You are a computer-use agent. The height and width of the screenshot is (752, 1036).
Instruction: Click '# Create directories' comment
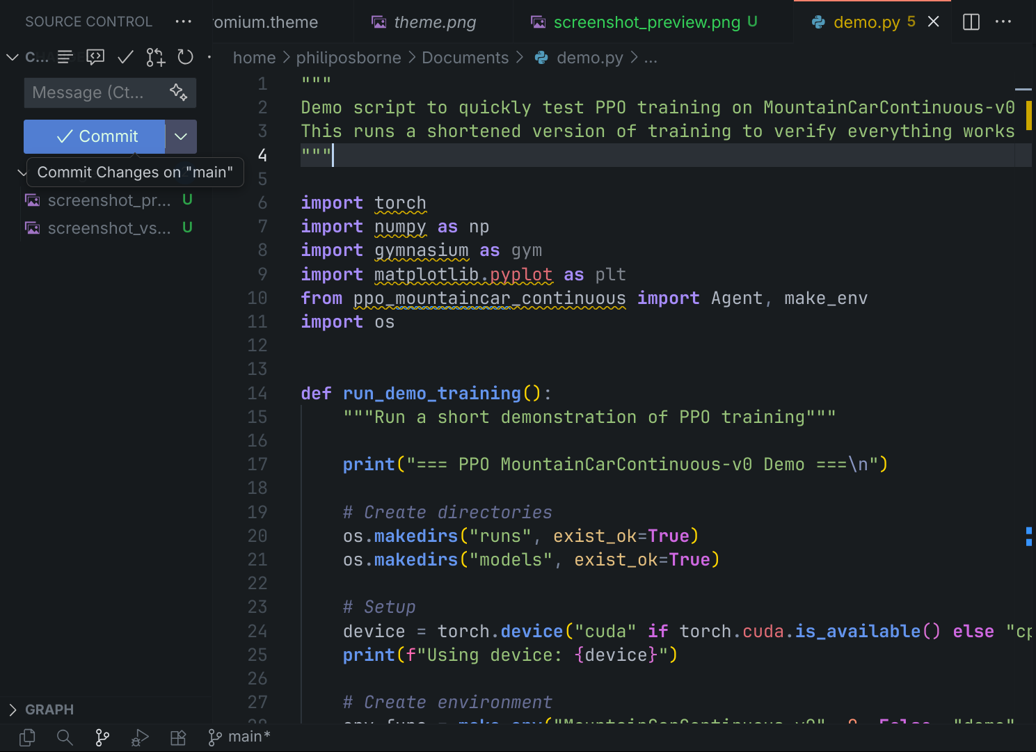tap(447, 512)
